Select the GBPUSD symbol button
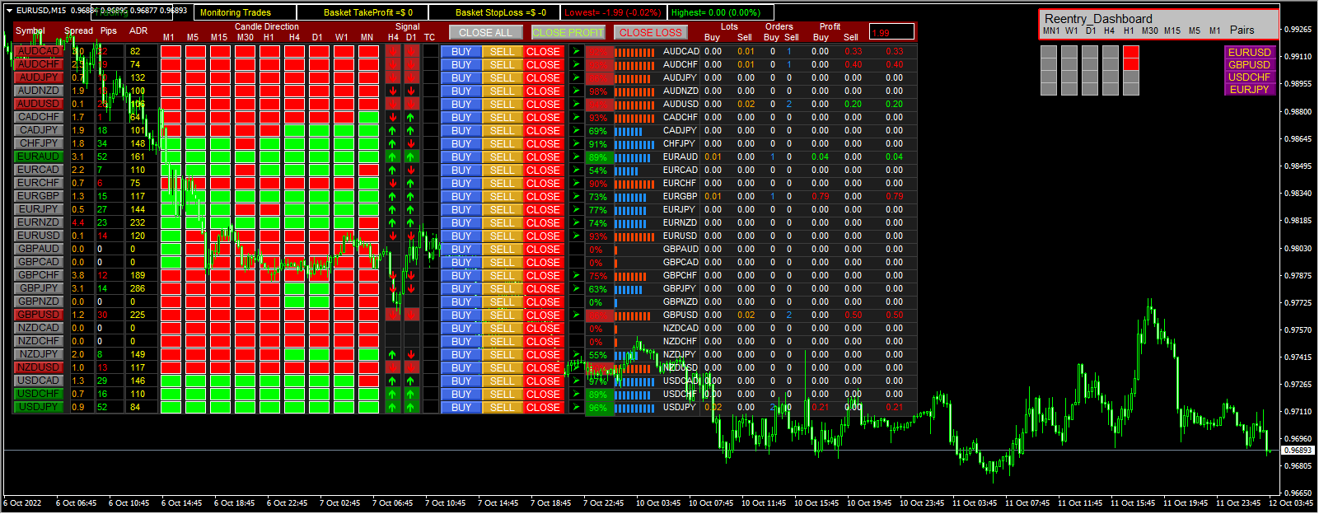The image size is (1319, 514). pos(39,315)
